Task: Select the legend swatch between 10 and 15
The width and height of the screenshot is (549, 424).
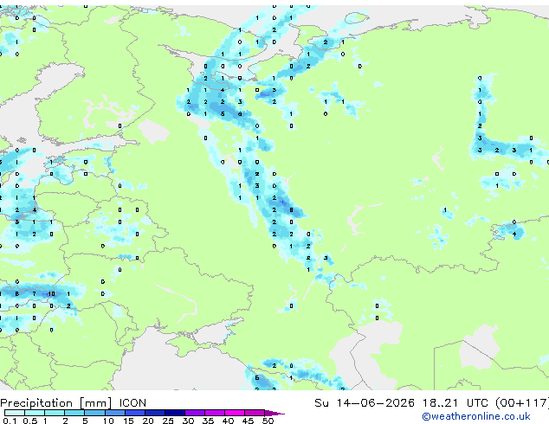Action: coord(115,413)
